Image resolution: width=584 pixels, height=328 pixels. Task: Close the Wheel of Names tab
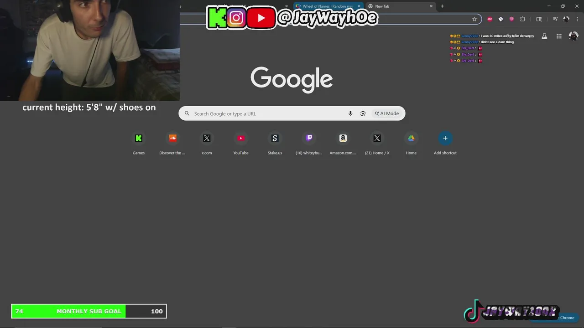(359, 6)
